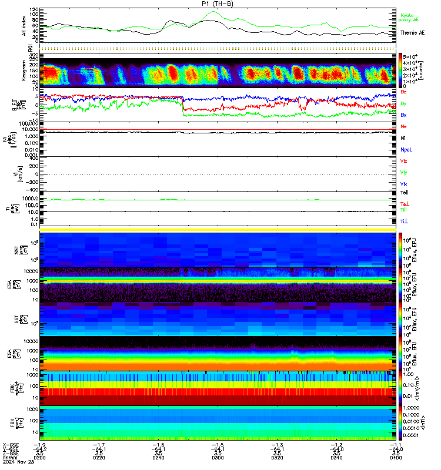Click the 0240 time axis label

tap(158, 458)
